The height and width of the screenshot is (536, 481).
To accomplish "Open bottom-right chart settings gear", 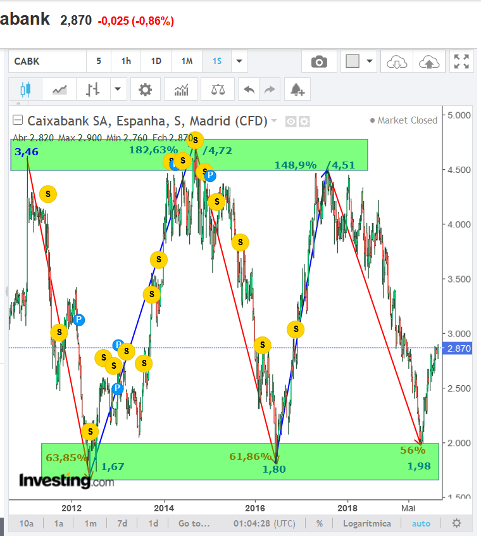I will [456, 523].
